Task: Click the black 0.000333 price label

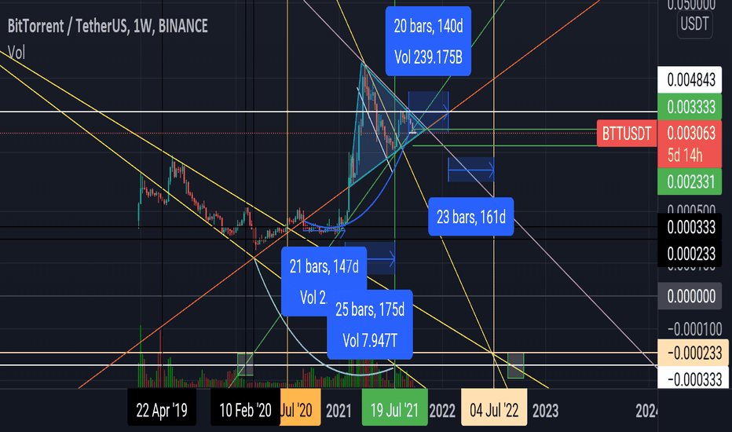Action: (x=691, y=228)
